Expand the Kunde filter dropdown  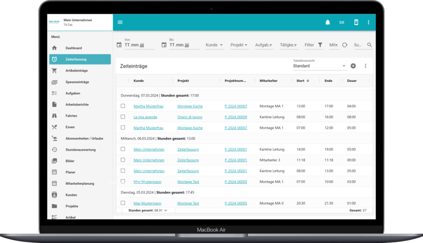(x=214, y=45)
